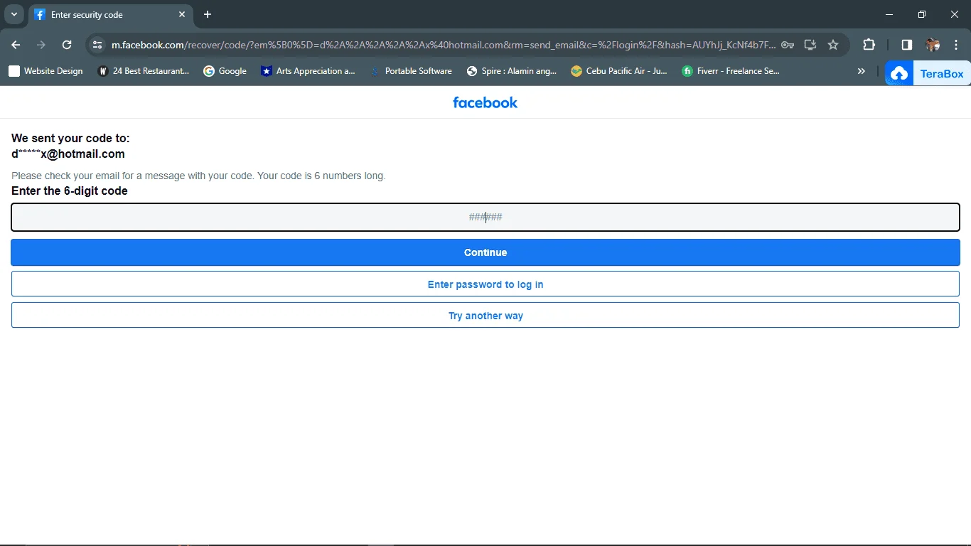Open the Google bookmark
This screenshot has width=971, height=546.
(x=225, y=71)
